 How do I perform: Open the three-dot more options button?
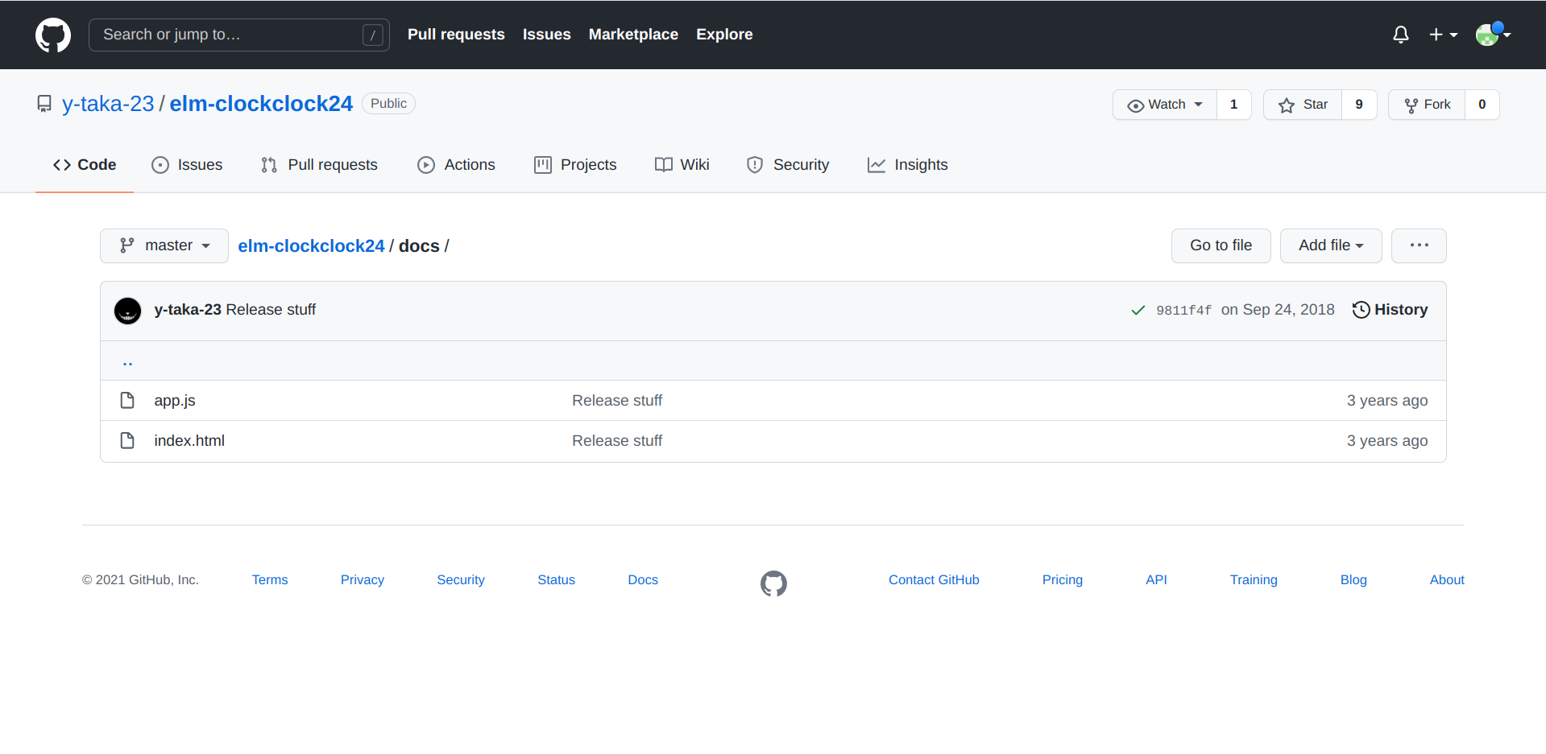tap(1419, 245)
